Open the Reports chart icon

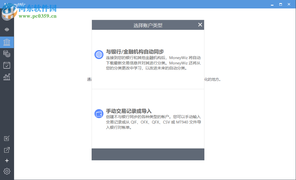tap(7, 77)
